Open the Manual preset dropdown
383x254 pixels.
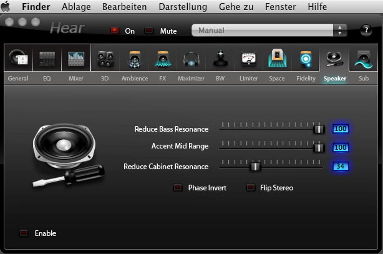tap(262, 30)
